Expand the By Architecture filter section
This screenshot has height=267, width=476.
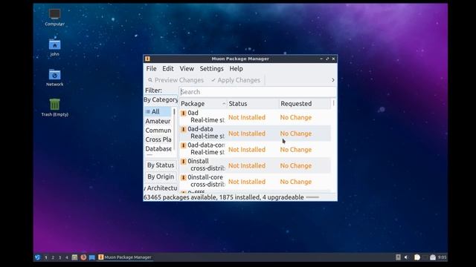161,188
